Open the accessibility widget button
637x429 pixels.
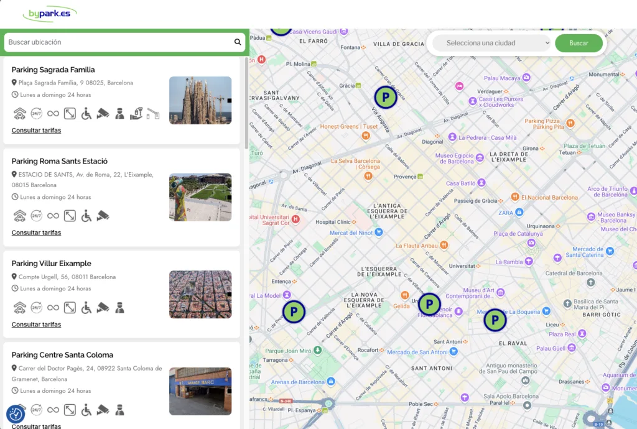(16, 414)
